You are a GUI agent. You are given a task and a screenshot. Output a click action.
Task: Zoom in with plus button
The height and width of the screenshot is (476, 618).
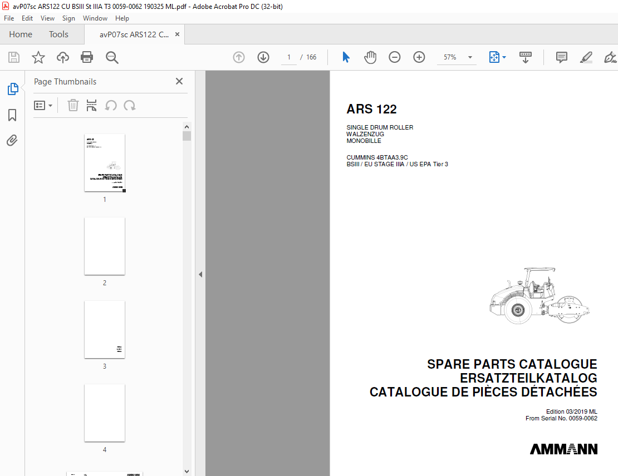pyautogui.click(x=419, y=57)
